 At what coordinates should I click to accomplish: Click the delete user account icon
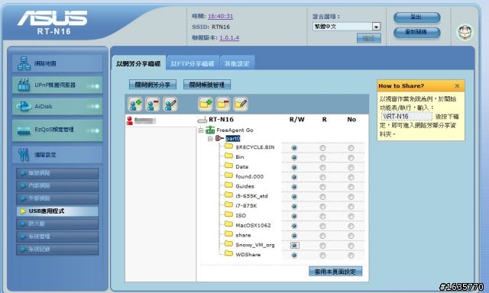(153, 105)
